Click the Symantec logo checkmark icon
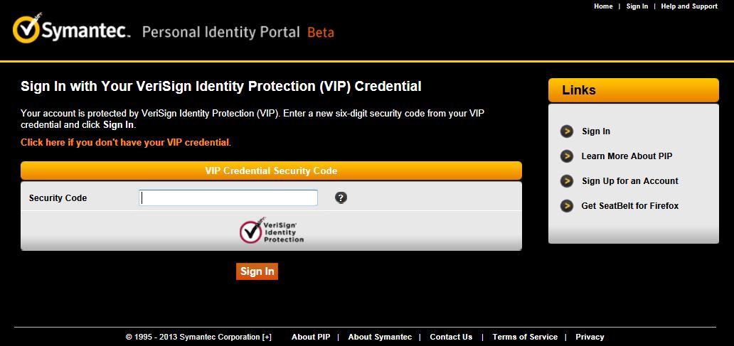The height and width of the screenshot is (346, 734). point(27,30)
